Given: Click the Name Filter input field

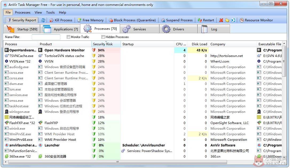Looking at the screenshot, I should (46, 37).
